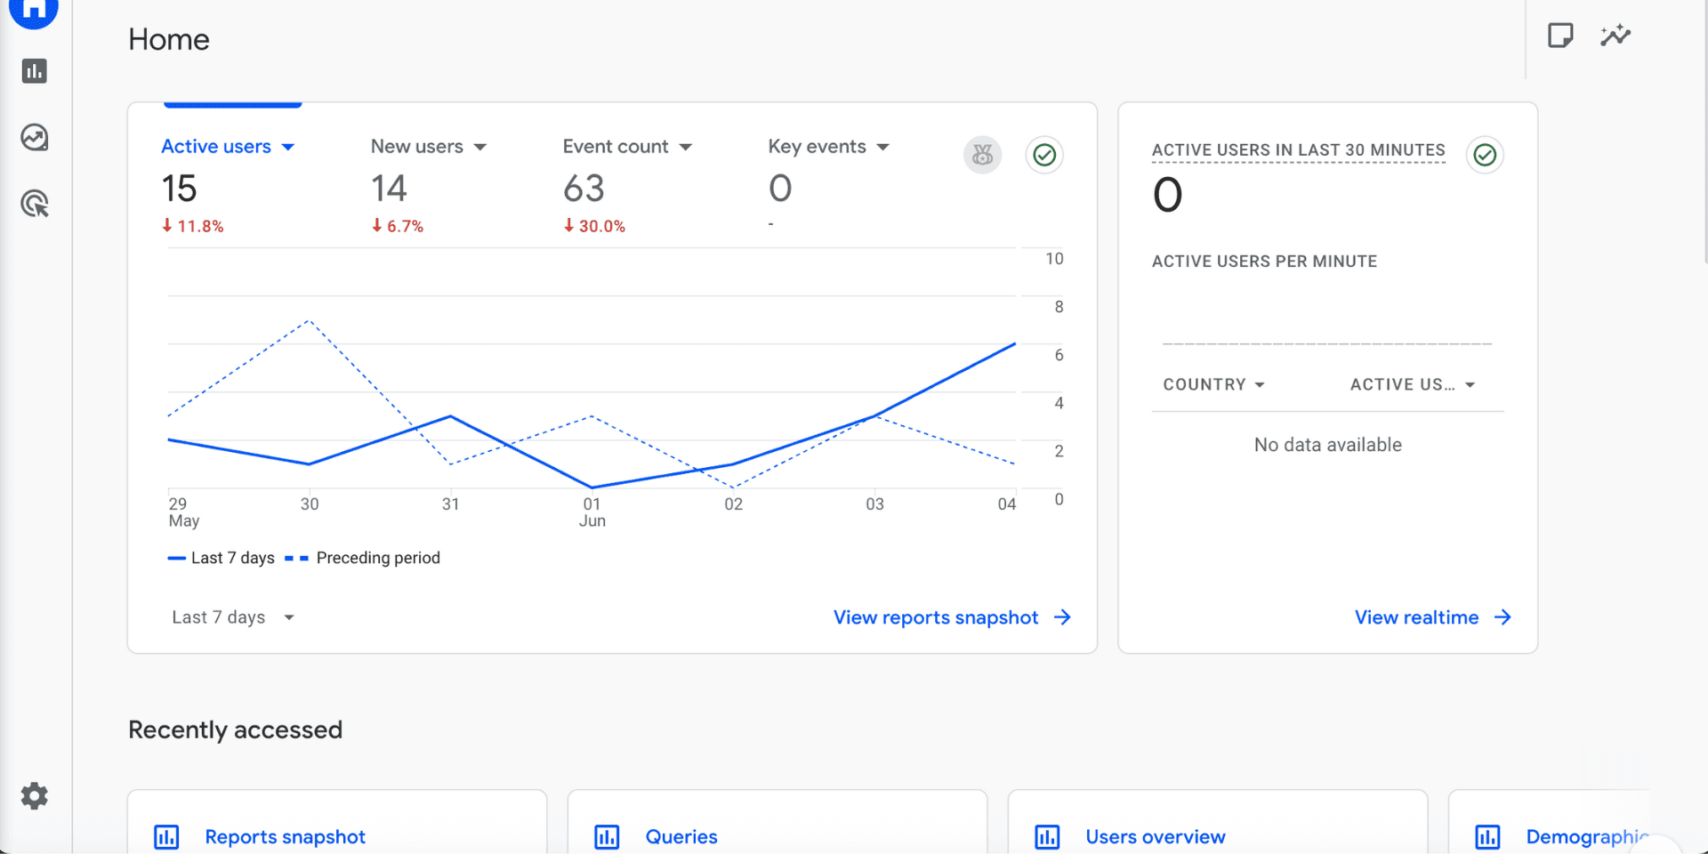The image size is (1708, 854).
Task: Select the Key events metric tab
Action: click(817, 147)
